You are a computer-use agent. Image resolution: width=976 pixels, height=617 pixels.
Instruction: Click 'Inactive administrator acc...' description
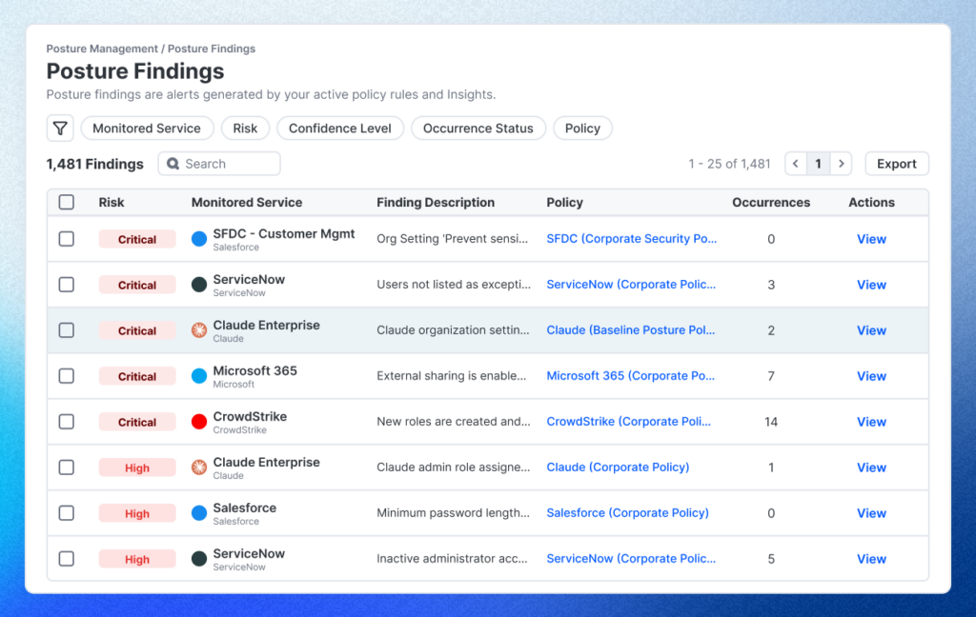(452, 559)
